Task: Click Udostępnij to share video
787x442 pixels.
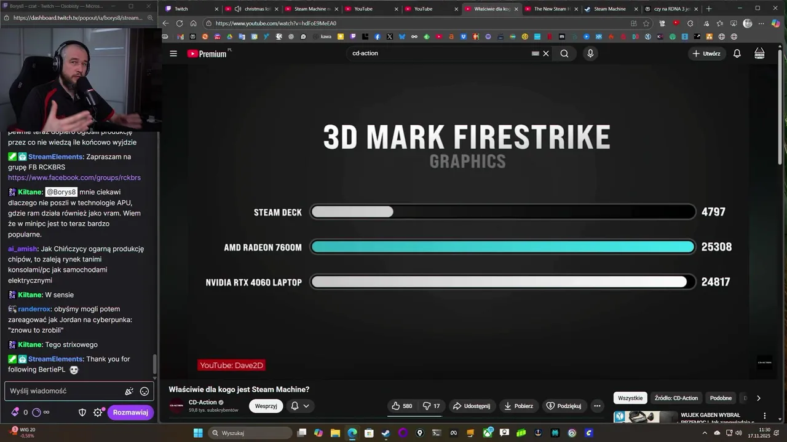Action: point(472,406)
